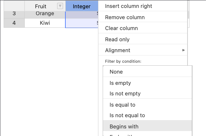Toggle Read only for the column
Image resolution: width=206 pixels, height=136 pixels.
pyautogui.click(x=143, y=39)
